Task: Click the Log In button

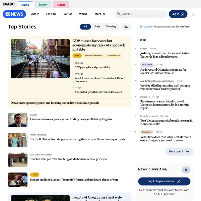Action: tap(178, 14)
